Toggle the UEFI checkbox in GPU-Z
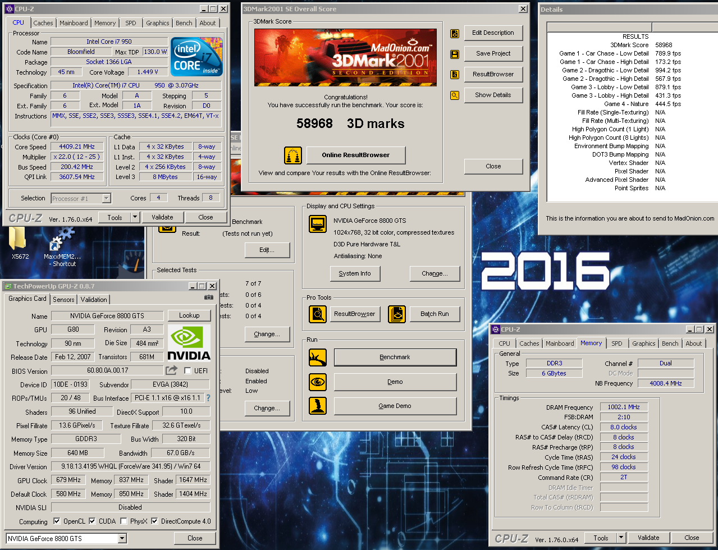Image resolution: width=718 pixels, height=550 pixels. click(187, 371)
